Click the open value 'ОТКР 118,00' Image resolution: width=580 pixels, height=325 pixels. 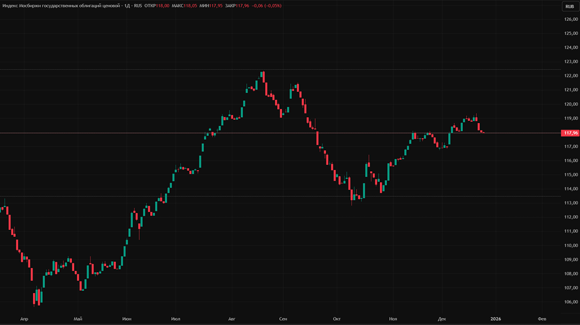click(157, 6)
